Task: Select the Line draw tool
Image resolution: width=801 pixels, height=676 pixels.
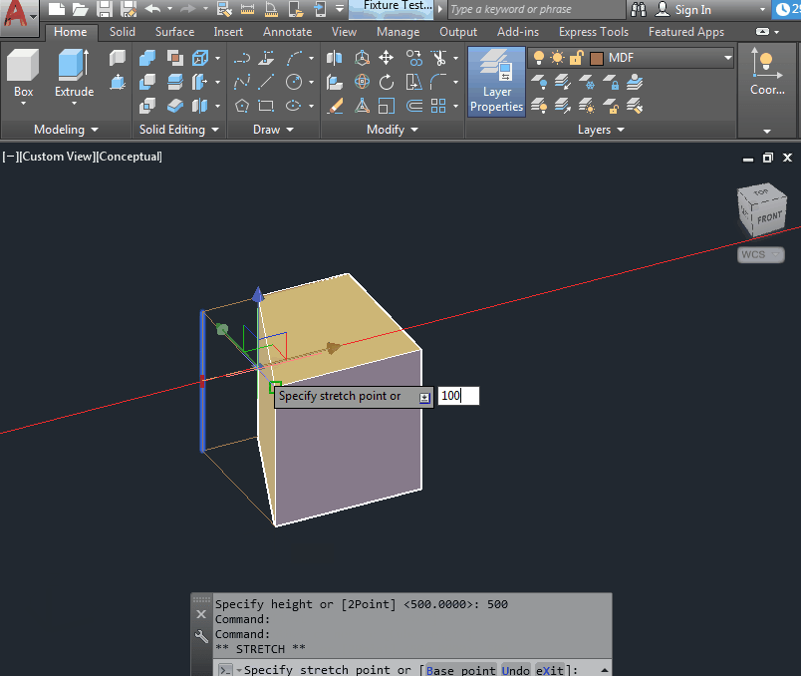Action: pyautogui.click(x=266, y=82)
